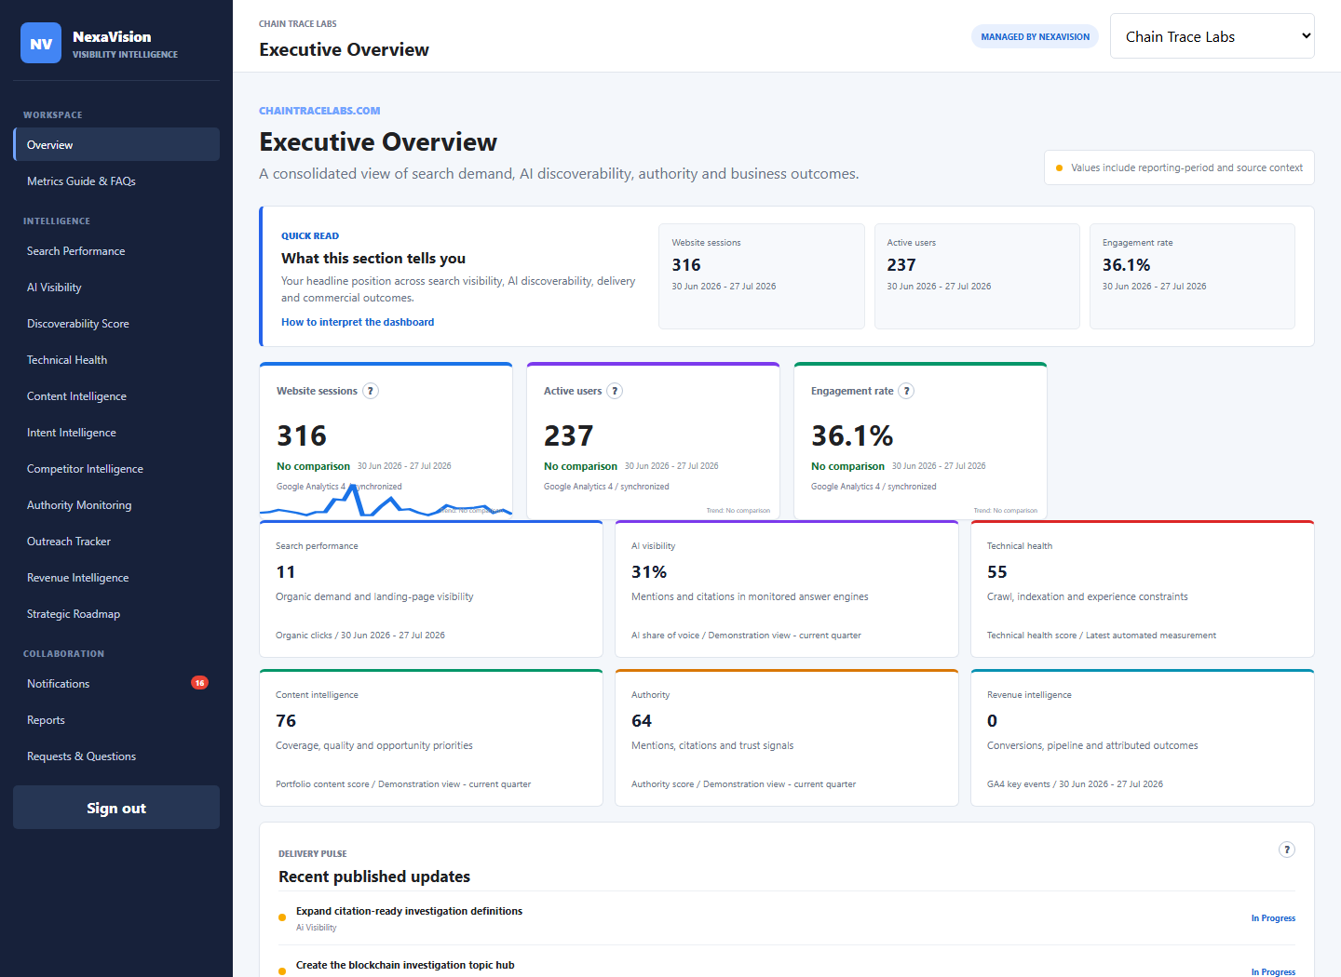Screen dimensions: 1341x977
Task: Open the Technical health 55 card
Action: point(1143,589)
